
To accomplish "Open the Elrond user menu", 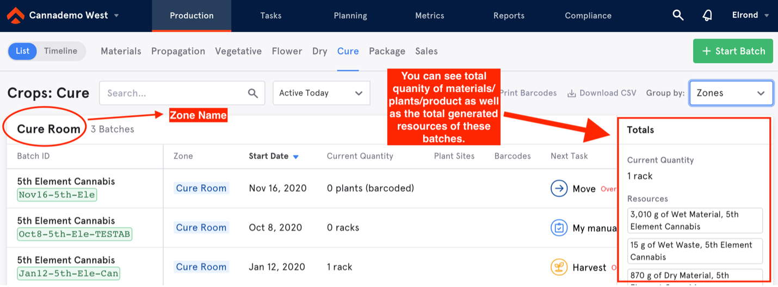I will tap(751, 15).
